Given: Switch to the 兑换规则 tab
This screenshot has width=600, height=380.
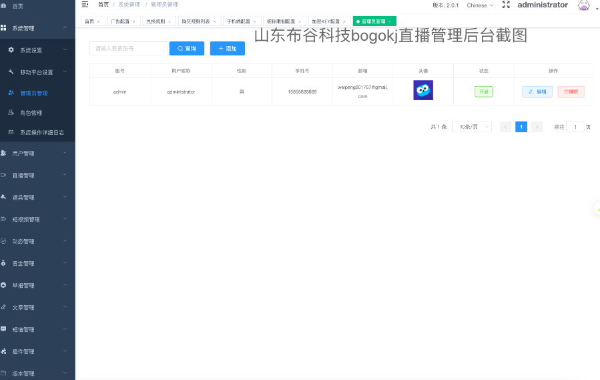Looking at the screenshot, I should pyautogui.click(x=156, y=21).
